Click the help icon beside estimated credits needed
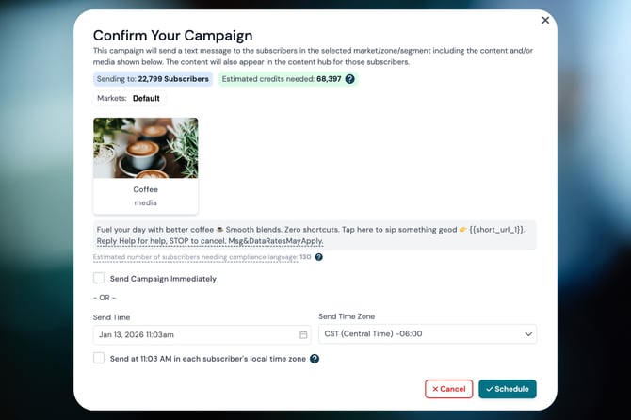Screen dimensions: 631x420 click(350, 79)
